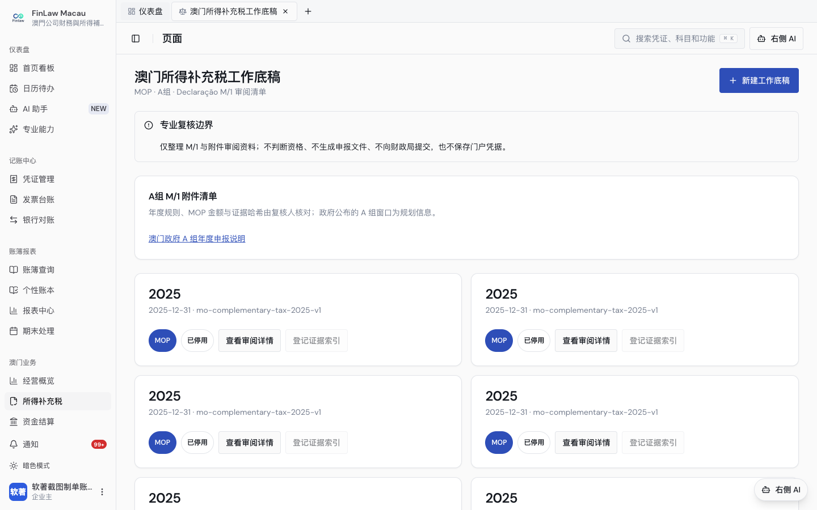Click the MOP · A组 · Declaração M/1 审阅清单 subtitle

tap(200, 92)
